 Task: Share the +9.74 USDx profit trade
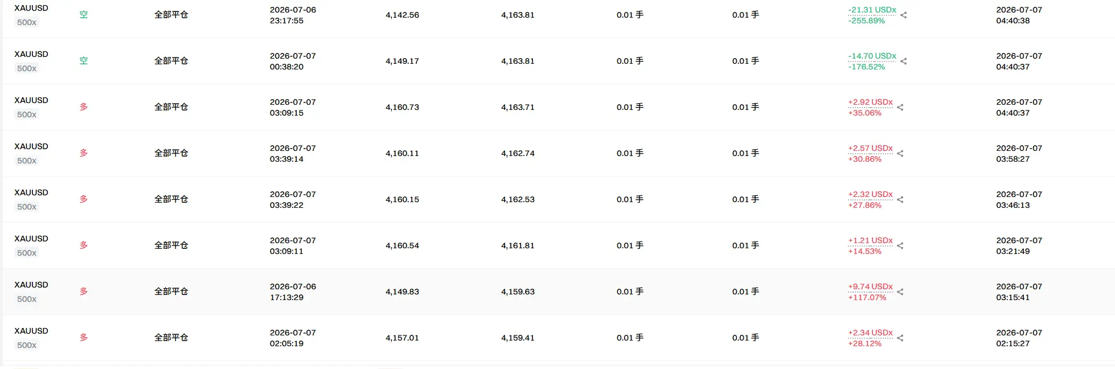click(900, 292)
